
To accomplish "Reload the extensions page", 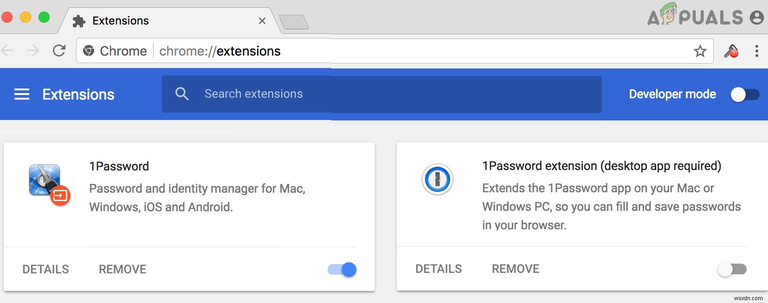I will 59,51.
